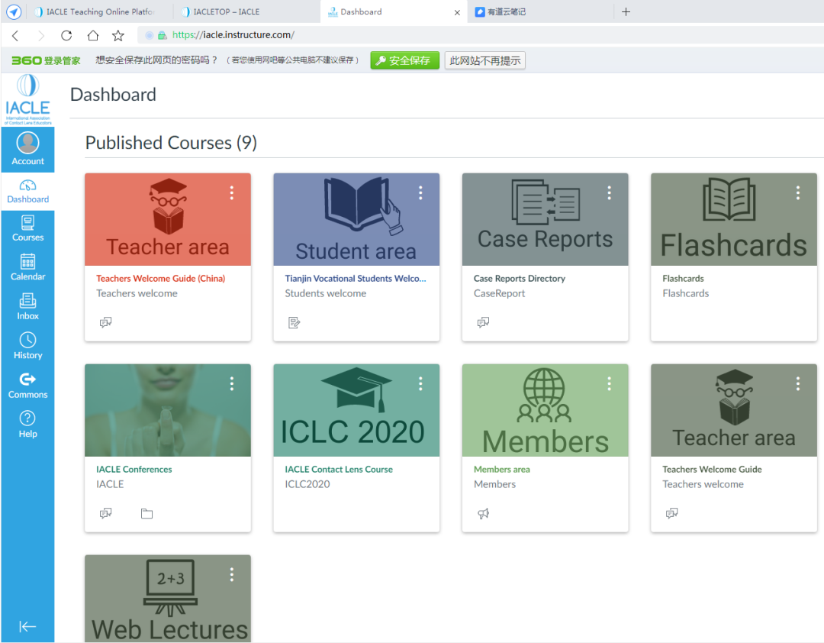This screenshot has width=824, height=643.
Task: Open the Help menu in sidebar
Action: (x=27, y=424)
